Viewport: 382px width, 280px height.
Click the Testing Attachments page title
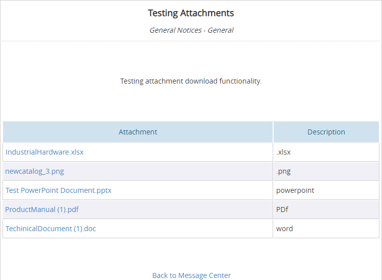191,13
